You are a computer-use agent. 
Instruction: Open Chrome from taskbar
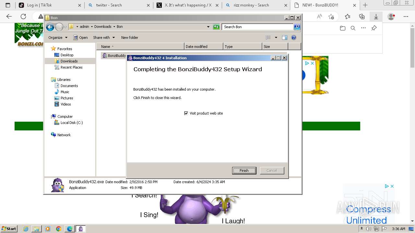click(59, 229)
